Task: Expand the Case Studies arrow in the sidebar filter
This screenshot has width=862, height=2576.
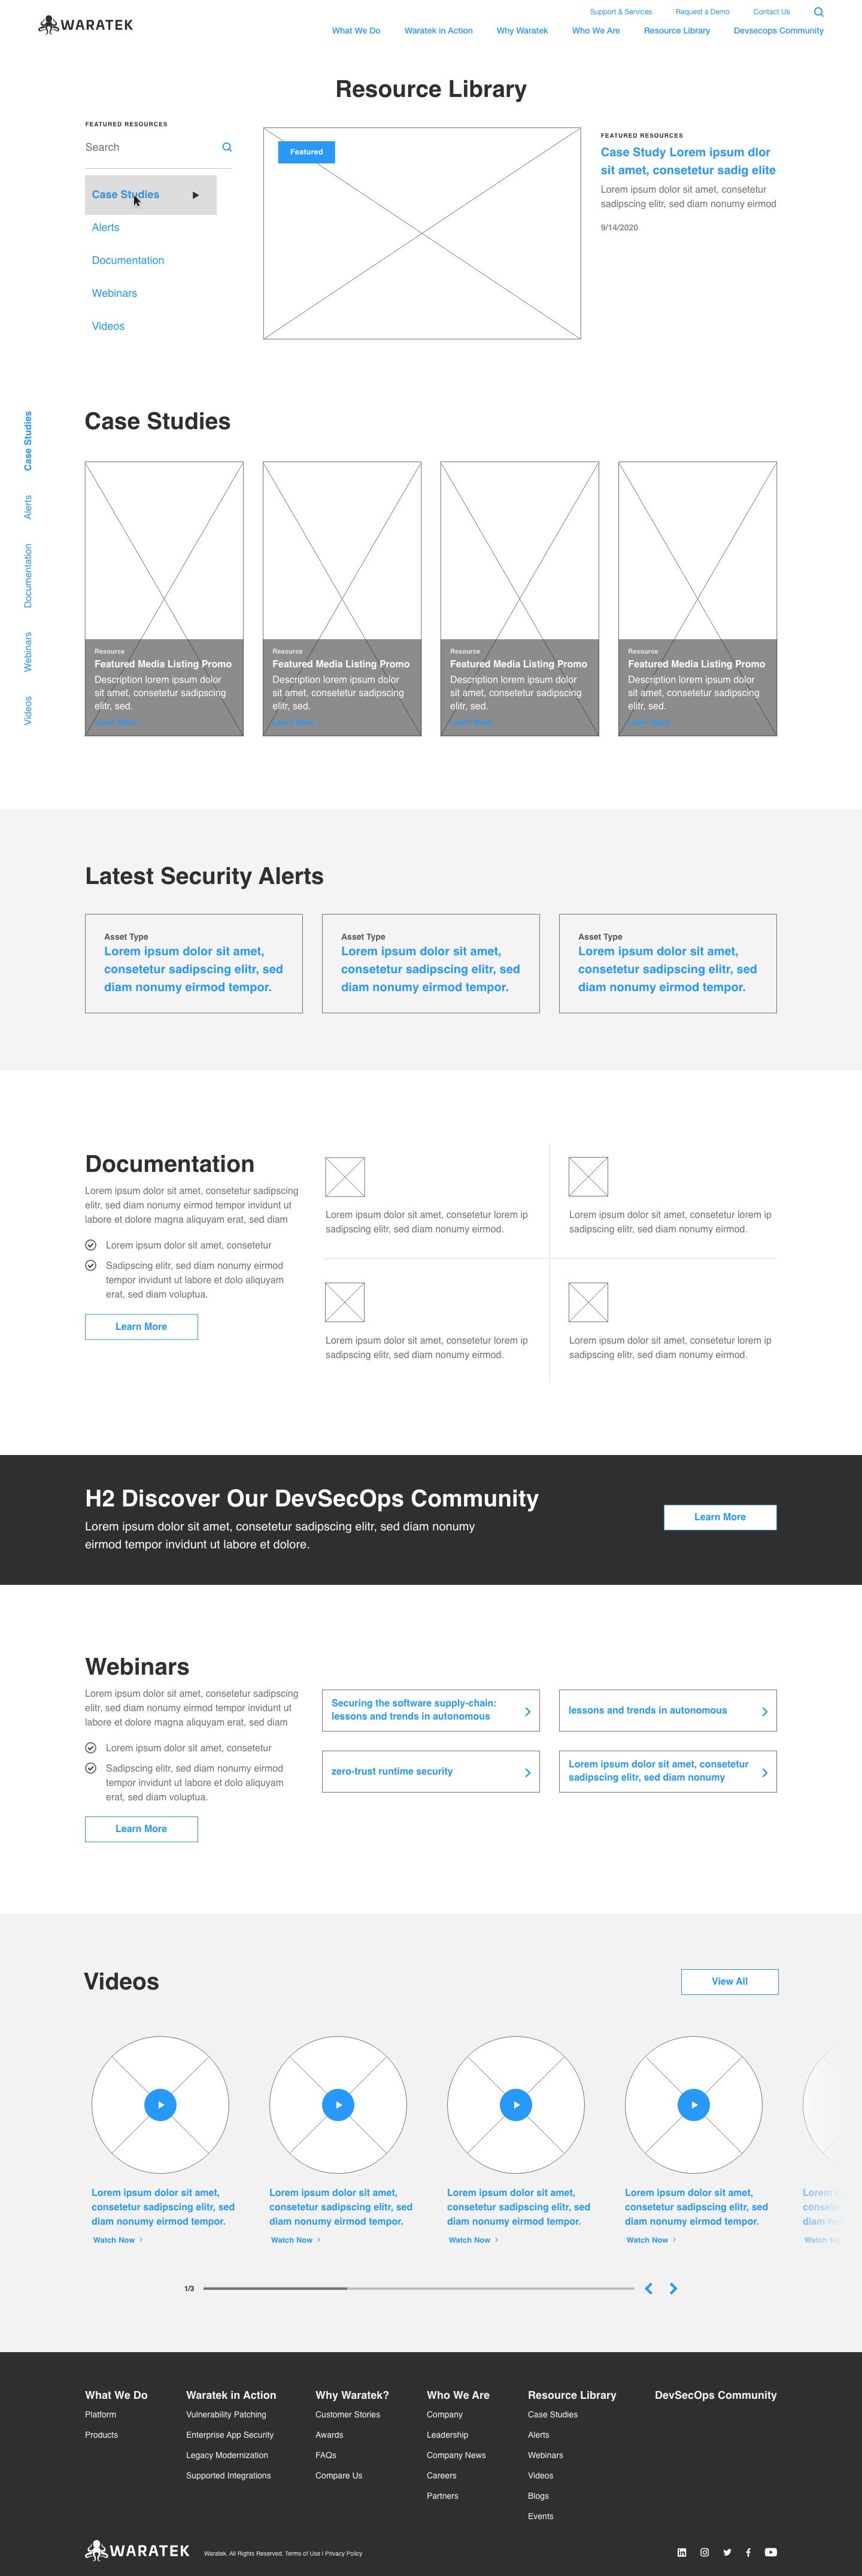Action: tap(196, 195)
